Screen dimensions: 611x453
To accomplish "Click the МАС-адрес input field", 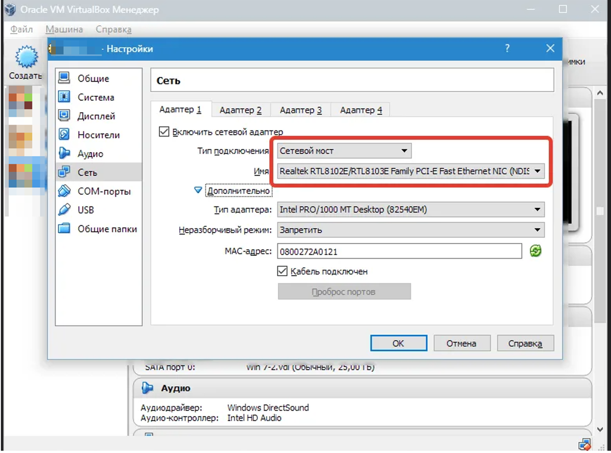I will pyautogui.click(x=400, y=251).
